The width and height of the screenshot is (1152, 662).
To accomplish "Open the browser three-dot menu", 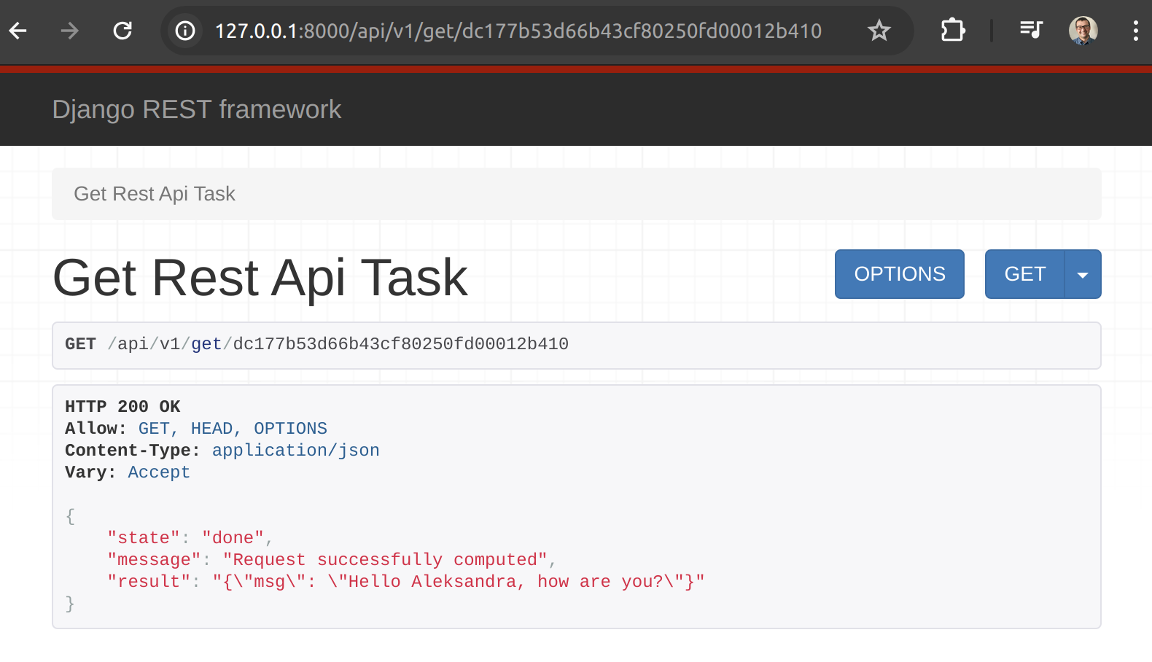I will (x=1135, y=31).
